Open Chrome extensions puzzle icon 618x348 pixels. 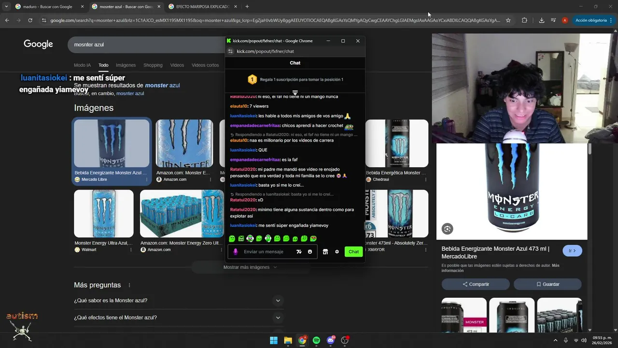(x=524, y=20)
